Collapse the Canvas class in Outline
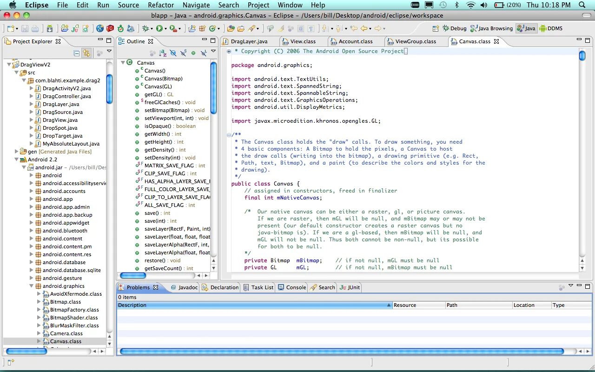The width and height of the screenshot is (595, 372). 123,62
